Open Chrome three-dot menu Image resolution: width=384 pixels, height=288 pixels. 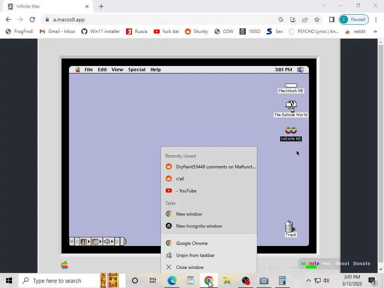point(376,19)
